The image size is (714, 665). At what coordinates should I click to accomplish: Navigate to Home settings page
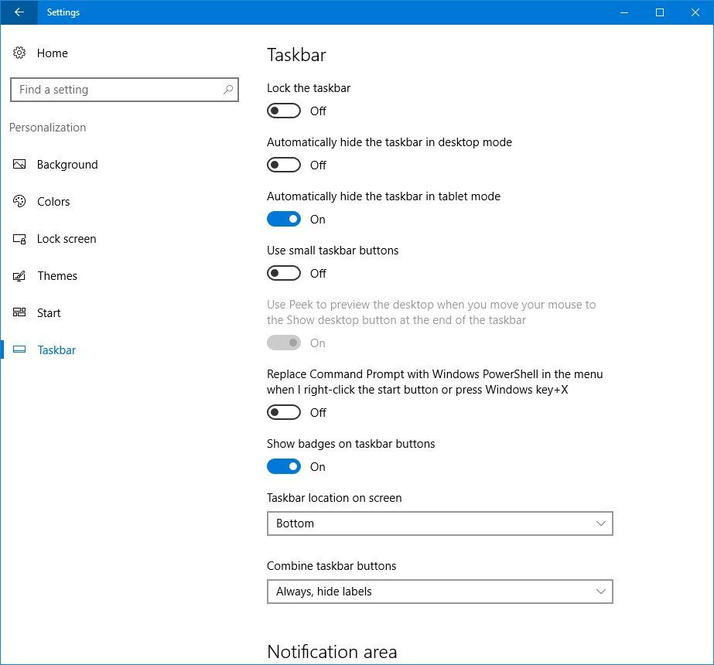click(x=52, y=53)
